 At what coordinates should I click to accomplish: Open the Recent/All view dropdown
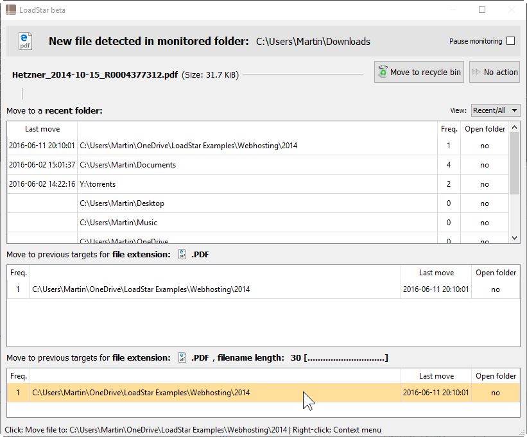[x=495, y=110]
